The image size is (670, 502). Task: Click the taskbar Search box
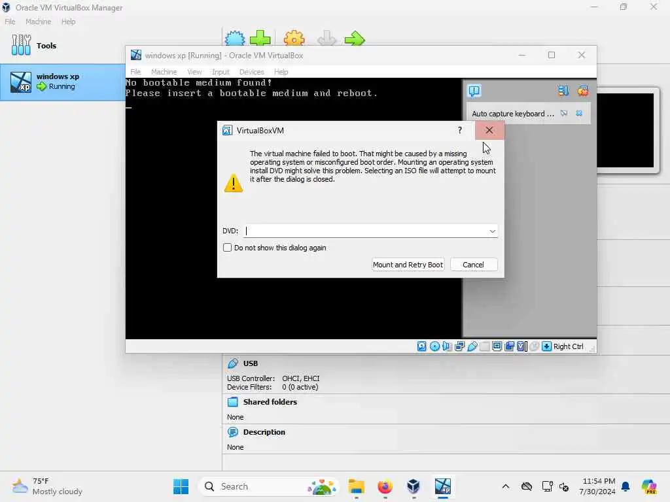[269, 486]
